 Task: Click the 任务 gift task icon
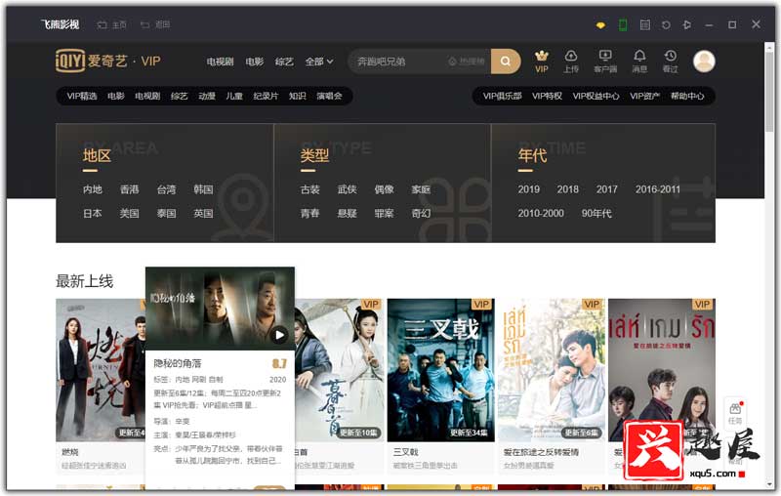[x=735, y=413]
